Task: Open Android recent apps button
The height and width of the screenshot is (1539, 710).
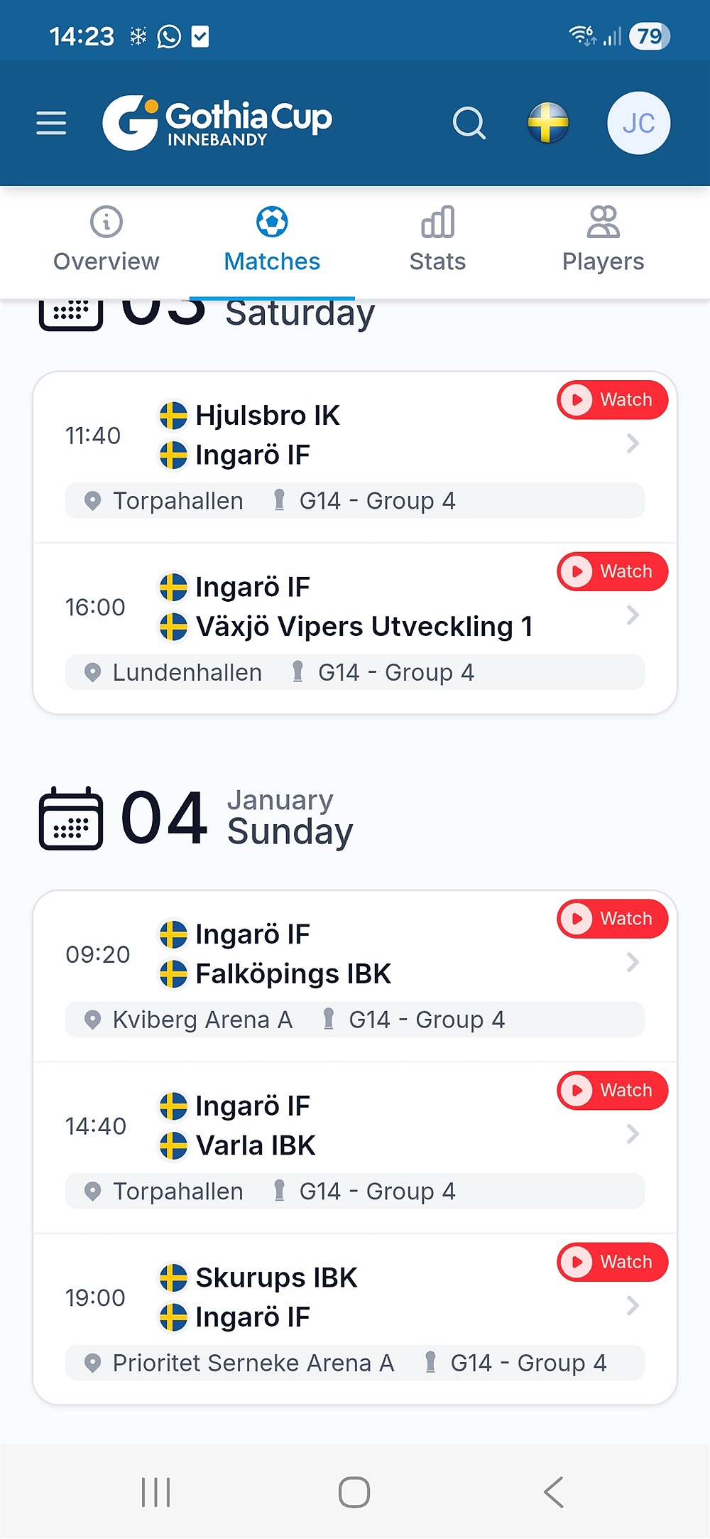Action: point(155,1491)
